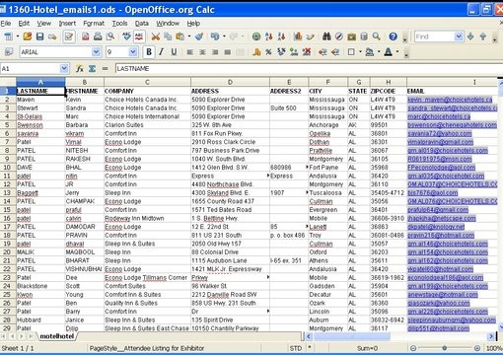The image size is (503, 355).
Task: Open the Format menu
Action: (94, 24)
